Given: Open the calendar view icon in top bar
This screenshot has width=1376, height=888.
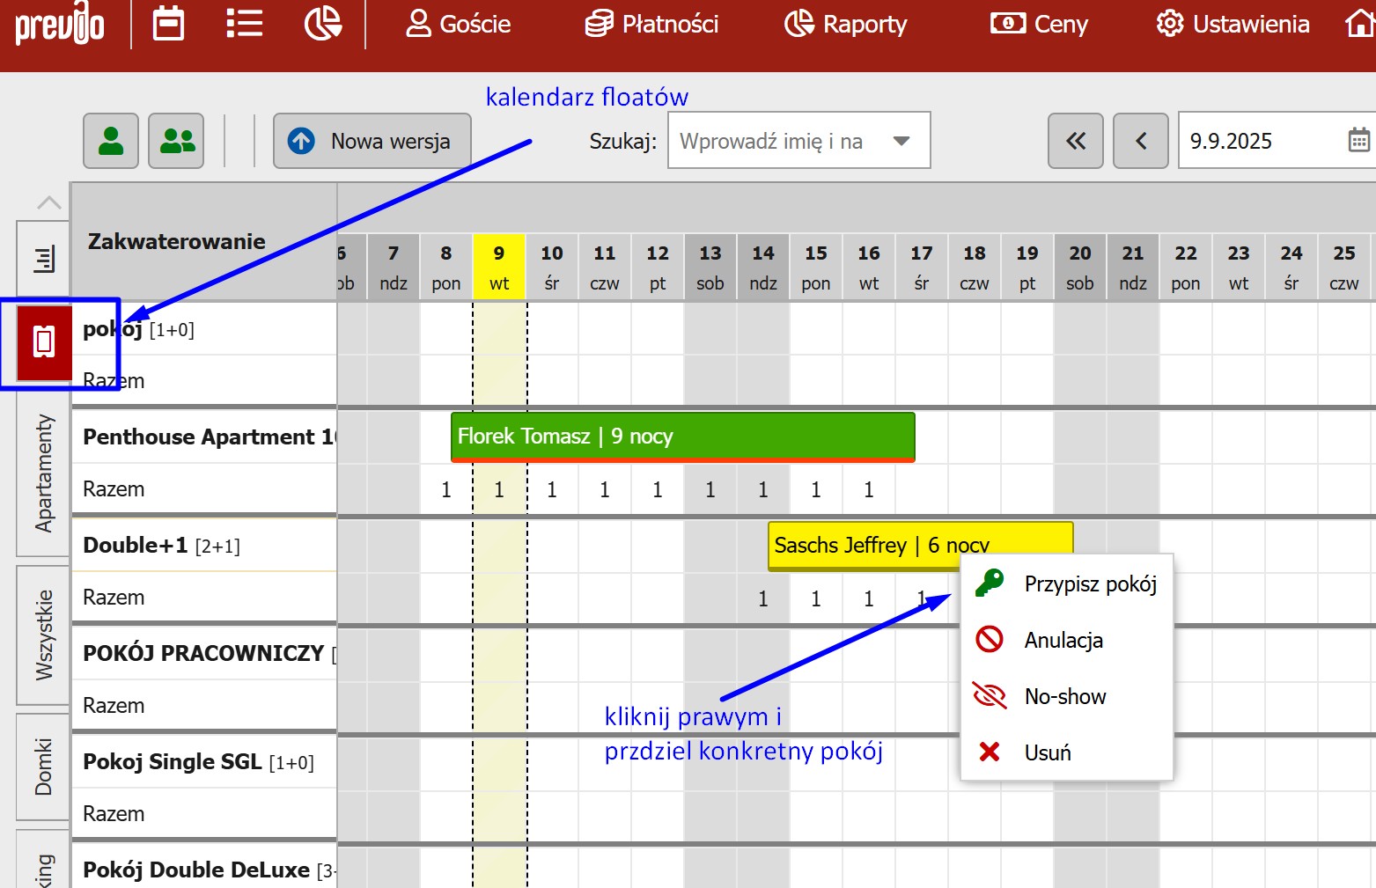Looking at the screenshot, I should pyautogui.click(x=168, y=24).
